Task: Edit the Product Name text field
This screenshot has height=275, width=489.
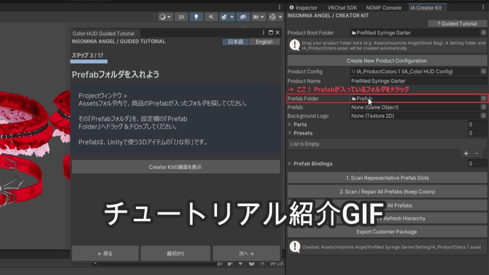Action: click(x=418, y=81)
